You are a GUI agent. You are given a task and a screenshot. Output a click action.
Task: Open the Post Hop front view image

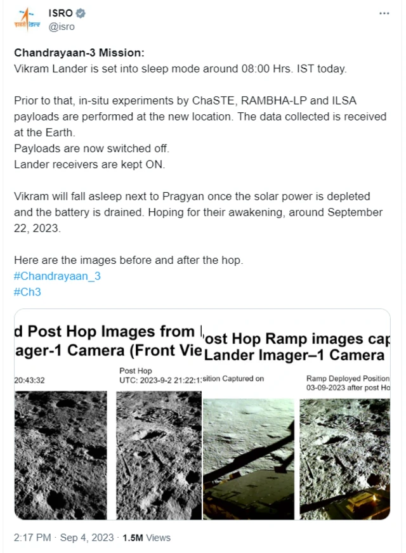159,455
